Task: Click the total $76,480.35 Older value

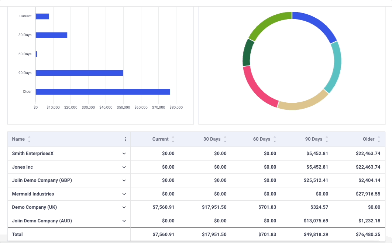Action: click(x=368, y=235)
